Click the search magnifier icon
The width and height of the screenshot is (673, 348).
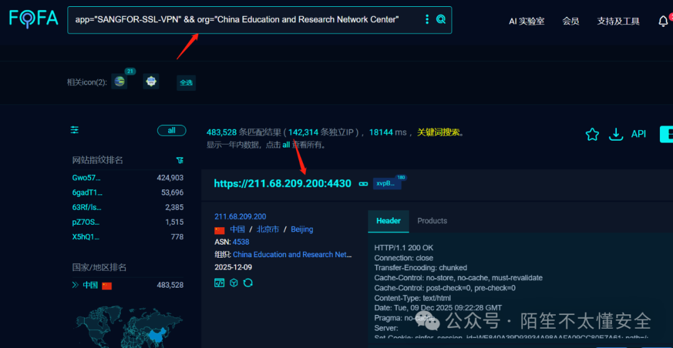tap(441, 19)
